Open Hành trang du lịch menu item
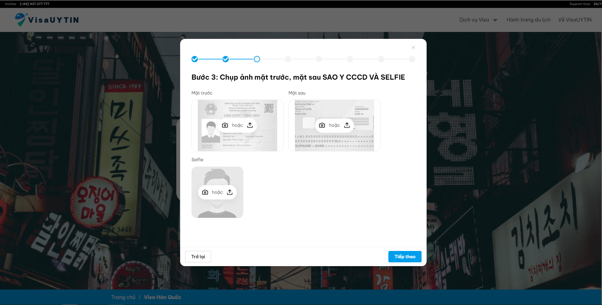Image resolution: width=602 pixels, height=305 pixels. [x=528, y=20]
